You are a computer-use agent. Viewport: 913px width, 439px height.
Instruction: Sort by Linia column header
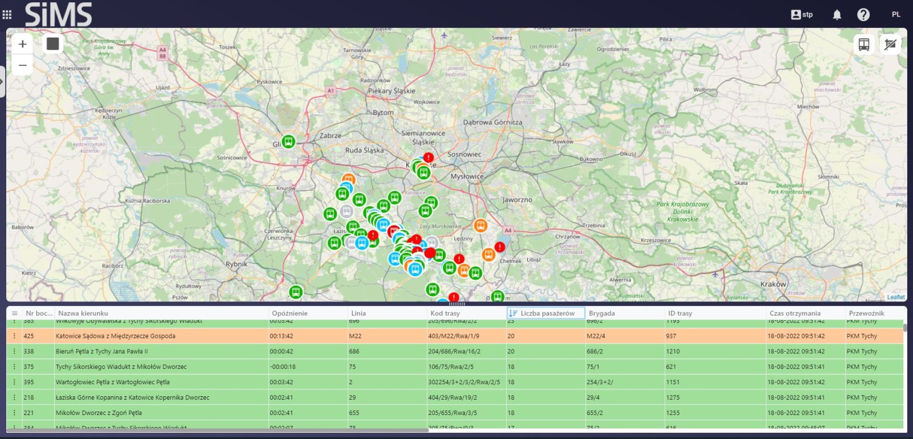358,313
